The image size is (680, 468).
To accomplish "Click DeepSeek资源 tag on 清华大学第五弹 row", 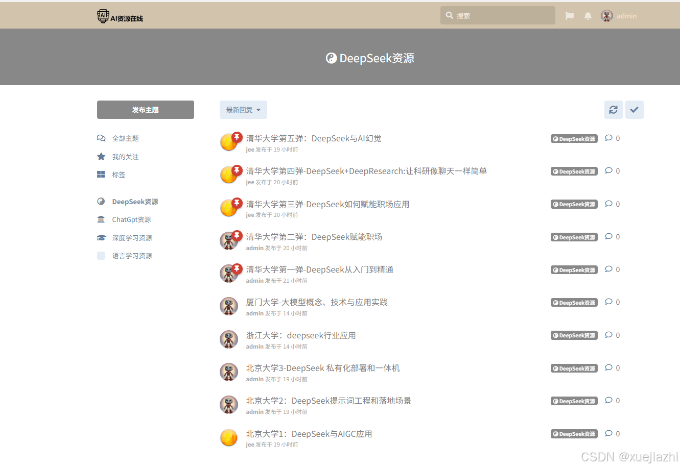I will pos(574,139).
